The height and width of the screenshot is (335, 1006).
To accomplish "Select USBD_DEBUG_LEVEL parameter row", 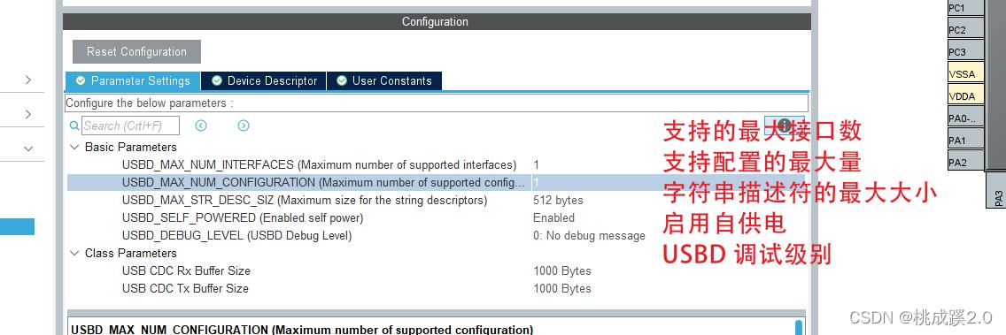I will pos(437,236).
